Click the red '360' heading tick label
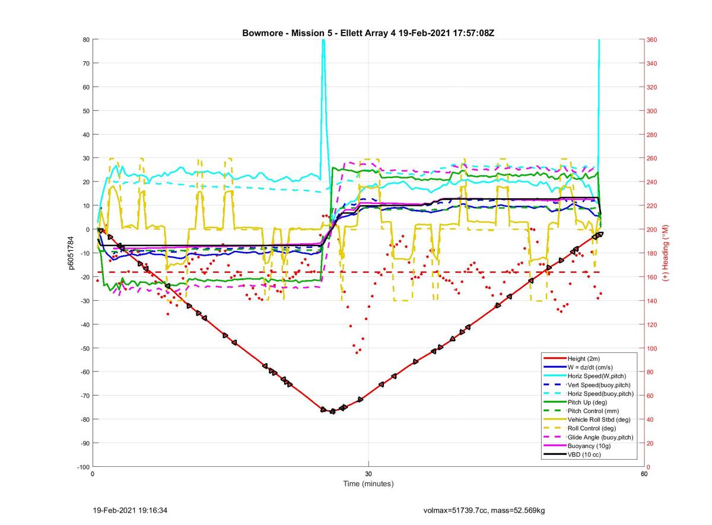Screen dimensions: 712x525 (652, 40)
